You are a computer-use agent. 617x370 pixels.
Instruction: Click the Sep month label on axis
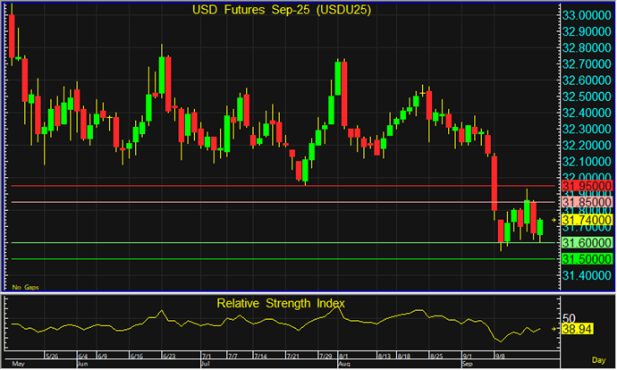pos(468,365)
